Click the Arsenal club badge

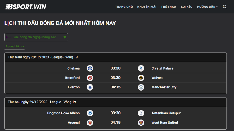pyautogui.click(x=90, y=123)
